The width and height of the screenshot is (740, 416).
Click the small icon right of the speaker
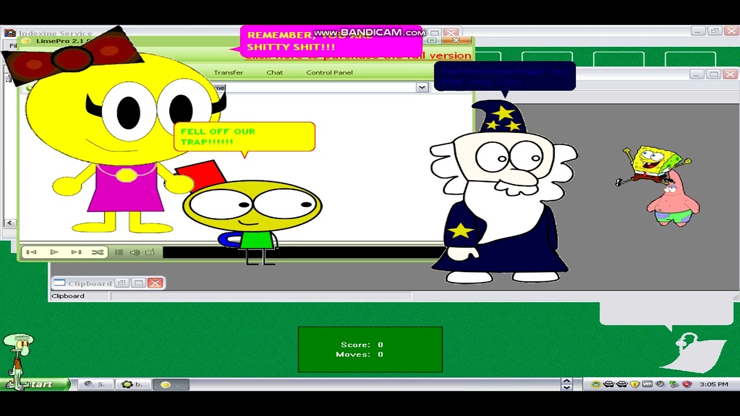(150, 252)
